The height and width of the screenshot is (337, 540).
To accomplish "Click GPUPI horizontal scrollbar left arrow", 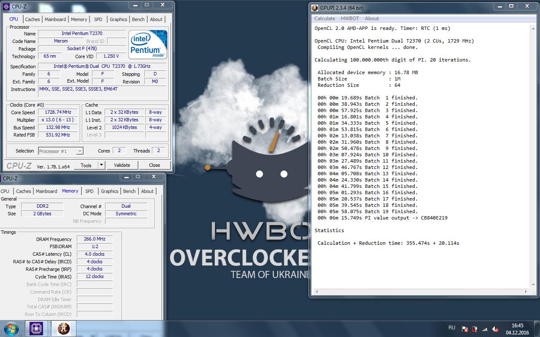I will [316, 292].
